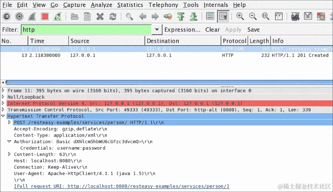Edit display filters funnel icon
Image resolution: width=333 pixels, height=192 pixels.
pos(308,16)
